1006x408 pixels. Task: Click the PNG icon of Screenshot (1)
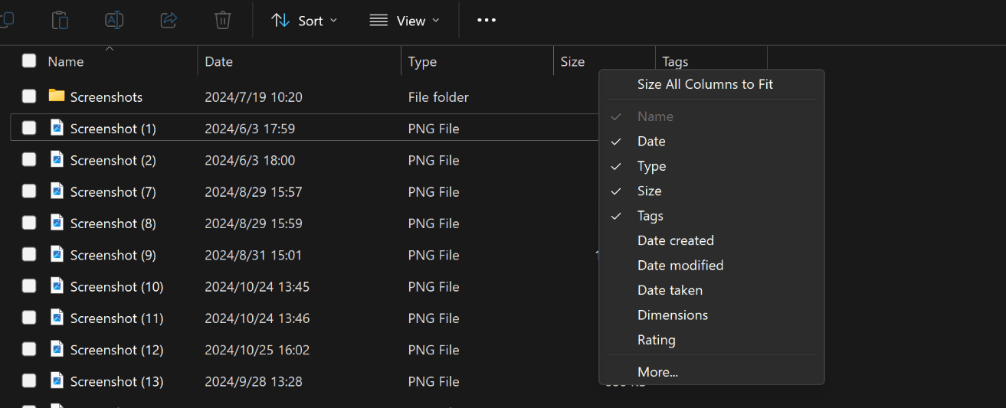point(56,128)
